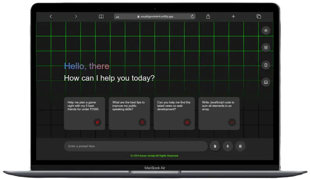Open the browser share sheet icon
The width and height of the screenshot is (311, 179).
tap(208, 16)
